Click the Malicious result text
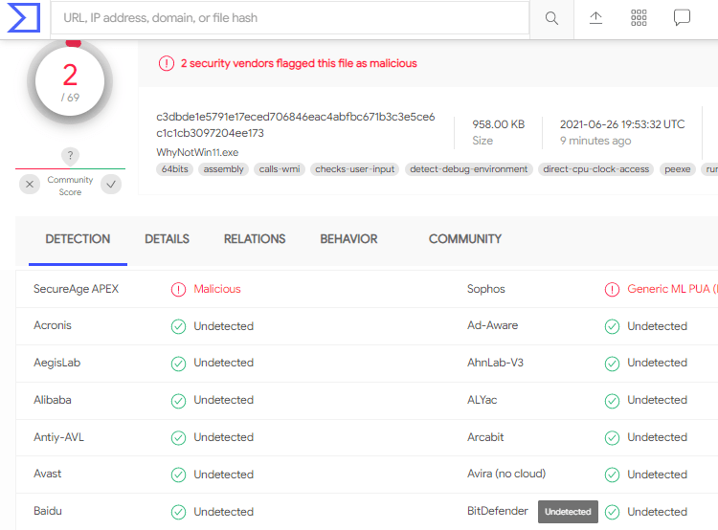Viewport: 718px width, 530px height. coord(217,289)
